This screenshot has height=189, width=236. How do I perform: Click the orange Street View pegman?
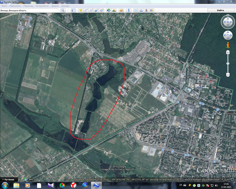[228, 45]
